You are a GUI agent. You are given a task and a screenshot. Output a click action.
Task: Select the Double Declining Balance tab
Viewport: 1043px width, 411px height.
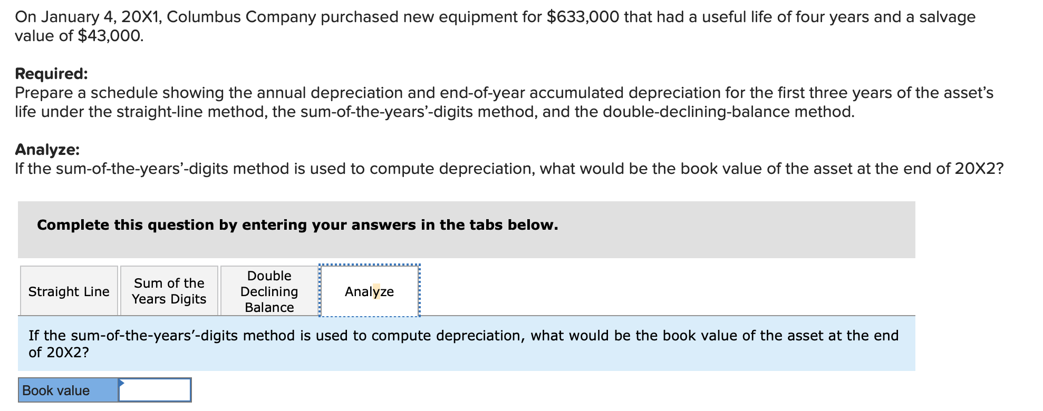[x=269, y=291]
